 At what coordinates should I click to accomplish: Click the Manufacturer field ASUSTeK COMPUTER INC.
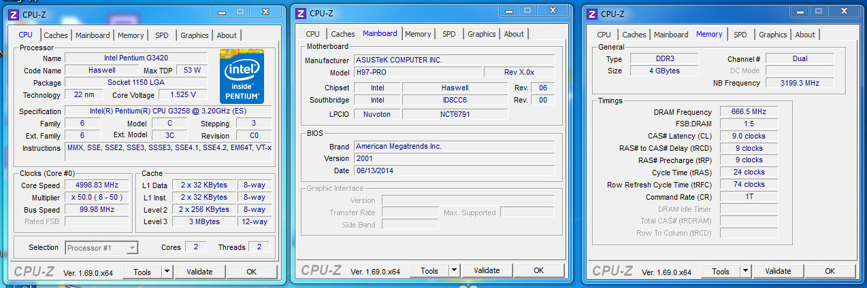pyautogui.click(x=454, y=60)
